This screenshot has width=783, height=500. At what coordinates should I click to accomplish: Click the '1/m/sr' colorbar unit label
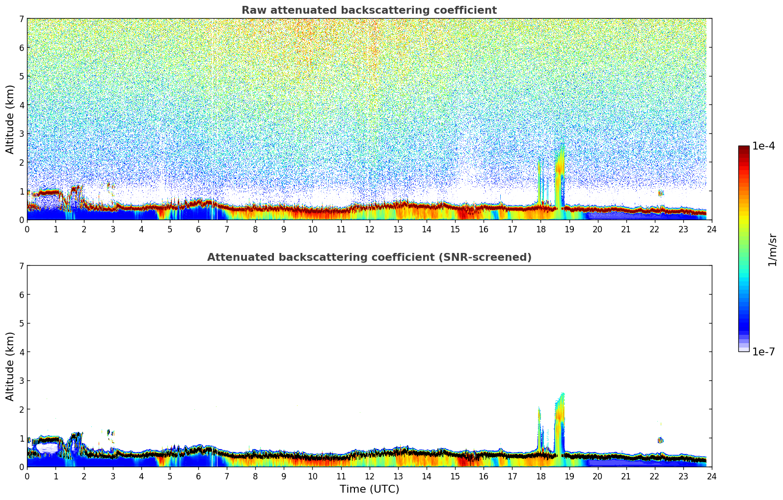(772, 250)
